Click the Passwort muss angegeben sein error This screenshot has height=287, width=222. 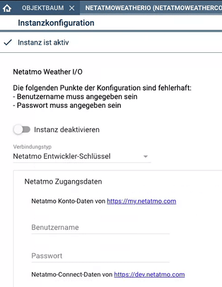coord(67,106)
